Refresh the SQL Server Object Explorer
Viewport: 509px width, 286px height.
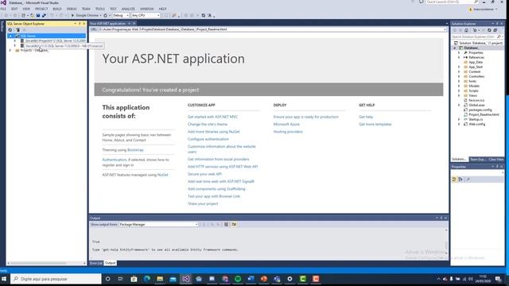coord(10,30)
